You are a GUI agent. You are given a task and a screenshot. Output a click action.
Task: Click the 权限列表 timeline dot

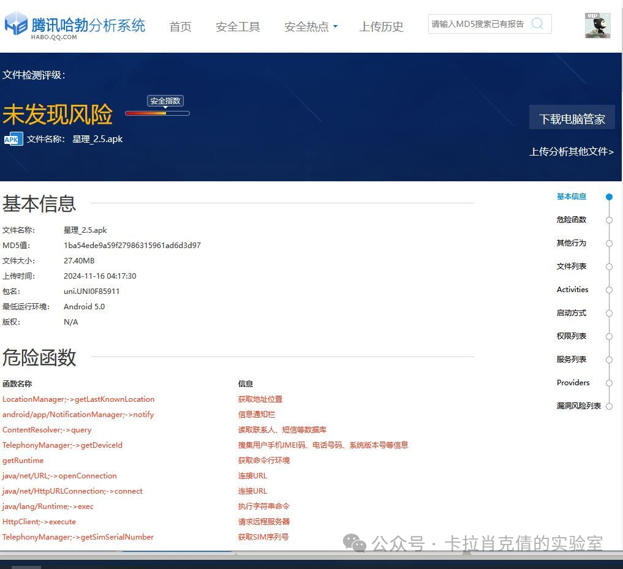609,337
